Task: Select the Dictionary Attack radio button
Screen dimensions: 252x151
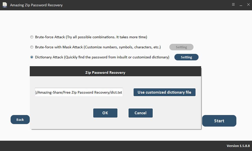Action: click(32, 57)
